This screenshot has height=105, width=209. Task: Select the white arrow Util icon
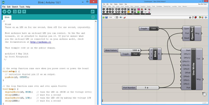146,12
